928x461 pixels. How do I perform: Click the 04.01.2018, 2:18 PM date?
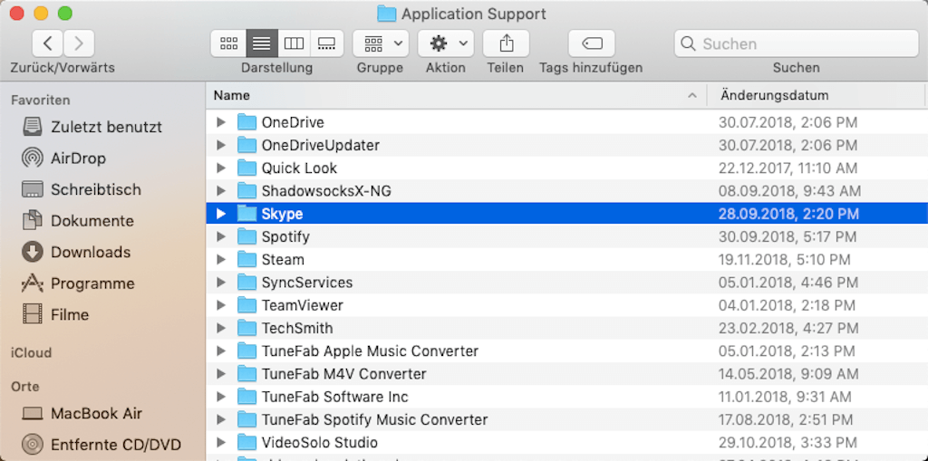coord(787,305)
